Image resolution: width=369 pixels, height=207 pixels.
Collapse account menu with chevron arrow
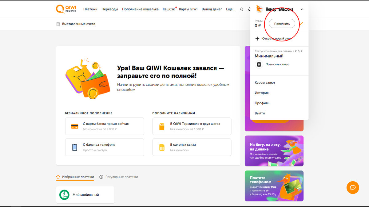[x=302, y=9]
